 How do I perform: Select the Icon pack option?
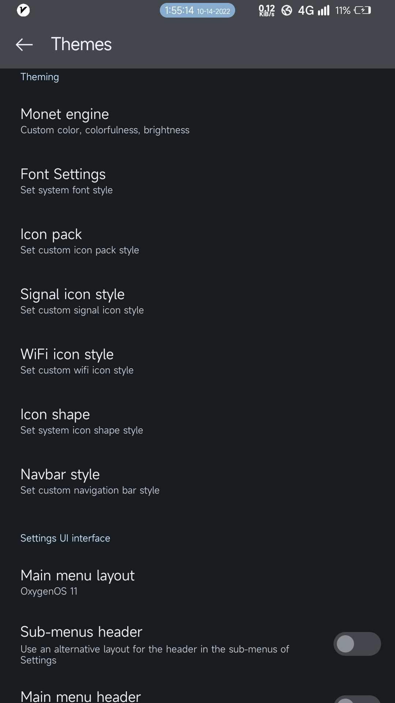click(x=80, y=241)
